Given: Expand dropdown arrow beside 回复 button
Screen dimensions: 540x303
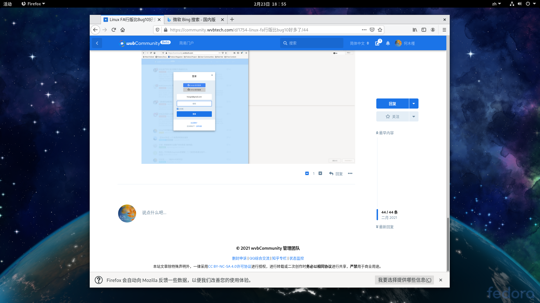Looking at the screenshot, I should (x=414, y=104).
